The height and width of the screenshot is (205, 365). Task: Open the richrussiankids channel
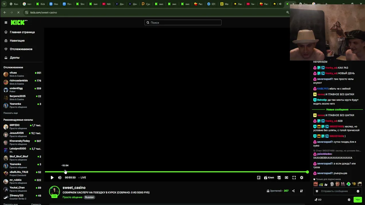point(22,82)
